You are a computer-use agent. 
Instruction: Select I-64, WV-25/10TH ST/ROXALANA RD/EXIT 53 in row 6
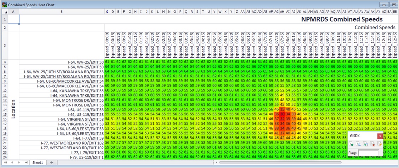(61, 71)
